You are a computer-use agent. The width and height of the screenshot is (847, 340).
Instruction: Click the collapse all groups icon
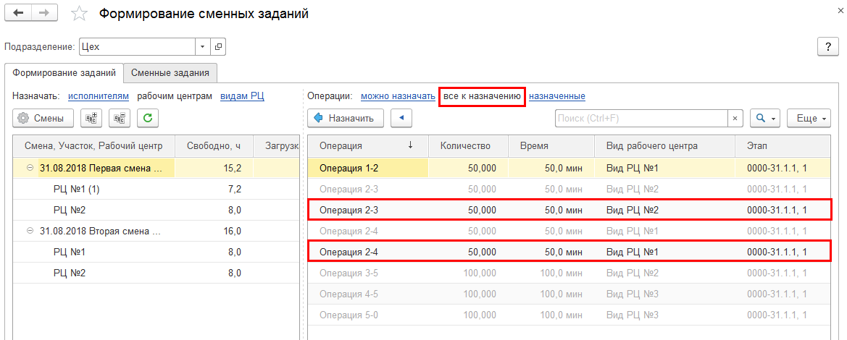coord(119,118)
